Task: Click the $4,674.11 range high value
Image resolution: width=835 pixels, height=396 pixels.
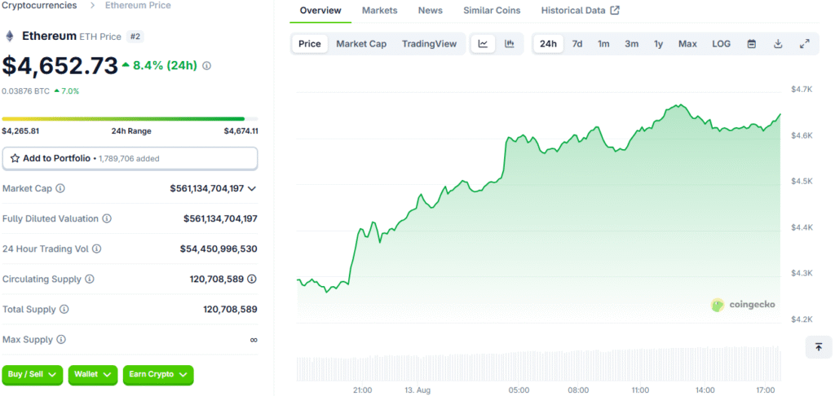Action: coord(241,131)
